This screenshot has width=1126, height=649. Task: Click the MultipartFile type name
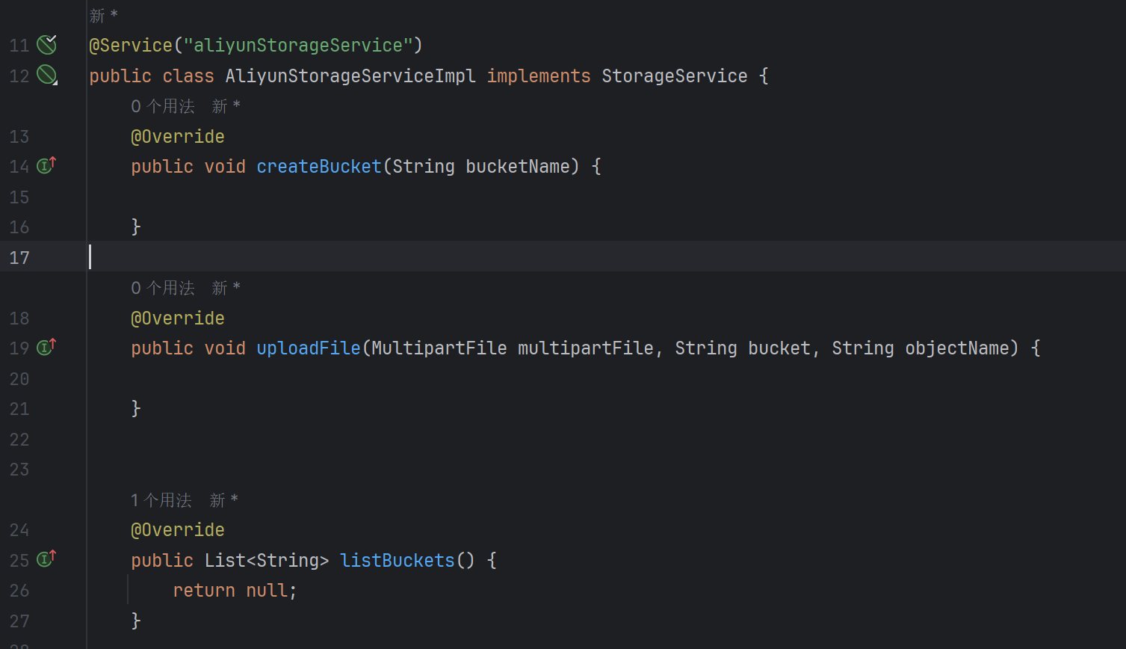point(439,348)
